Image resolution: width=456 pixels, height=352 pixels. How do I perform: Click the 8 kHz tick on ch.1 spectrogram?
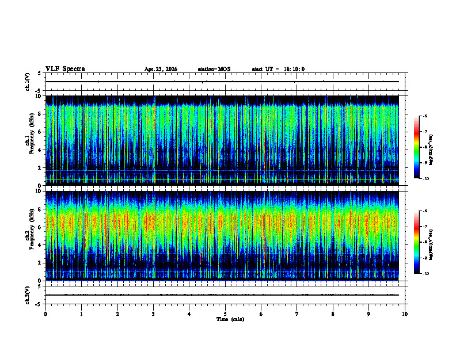40,114
